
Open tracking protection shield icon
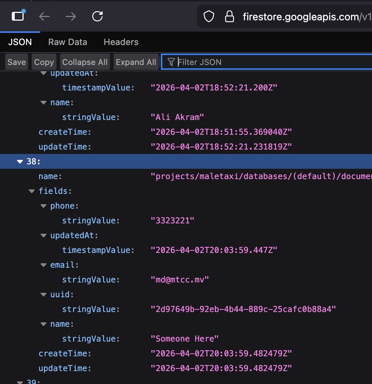tap(209, 17)
